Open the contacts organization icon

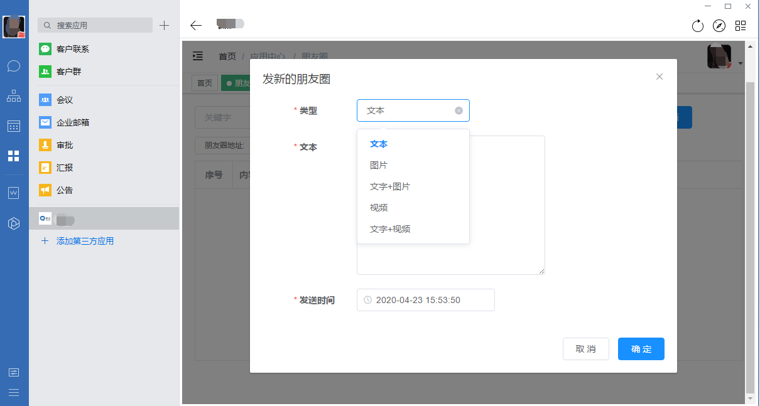14,96
